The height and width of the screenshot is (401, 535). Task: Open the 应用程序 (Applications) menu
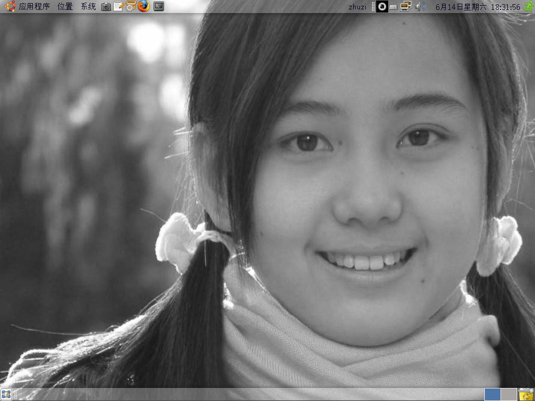[x=34, y=6]
